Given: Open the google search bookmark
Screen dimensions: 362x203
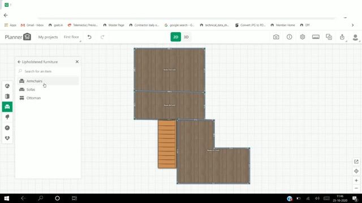Looking at the screenshot, I should pyautogui.click(x=179, y=25).
